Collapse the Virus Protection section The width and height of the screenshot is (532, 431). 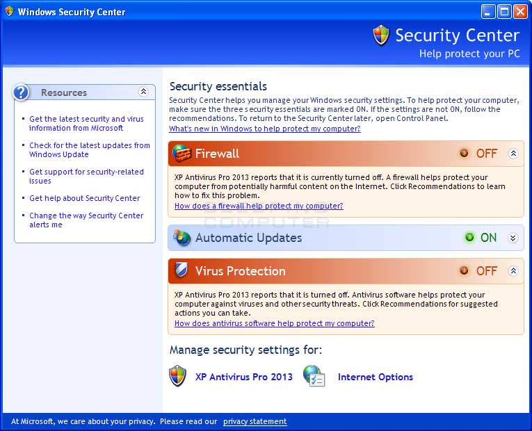[x=513, y=270]
